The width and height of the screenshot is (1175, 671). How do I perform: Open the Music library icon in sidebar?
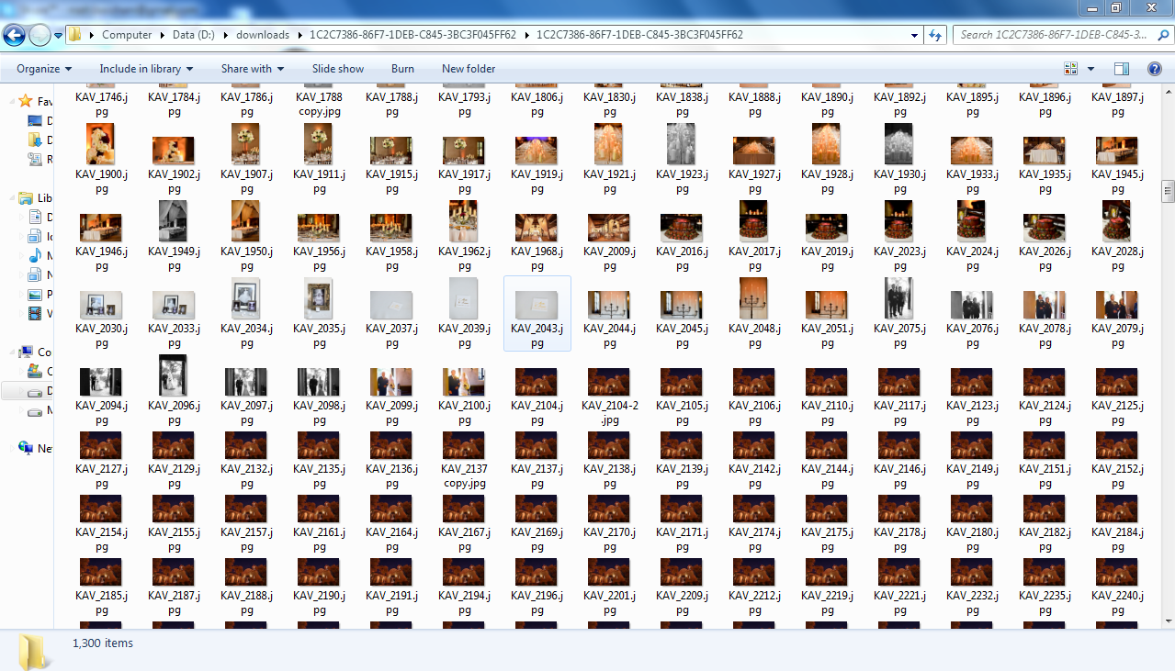pyautogui.click(x=35, y=256)
